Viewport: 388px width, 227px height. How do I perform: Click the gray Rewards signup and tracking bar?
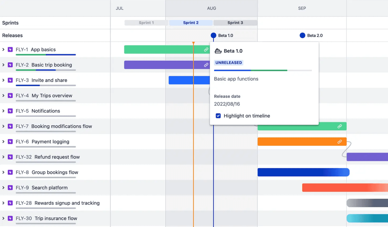[x=367, y=203]
